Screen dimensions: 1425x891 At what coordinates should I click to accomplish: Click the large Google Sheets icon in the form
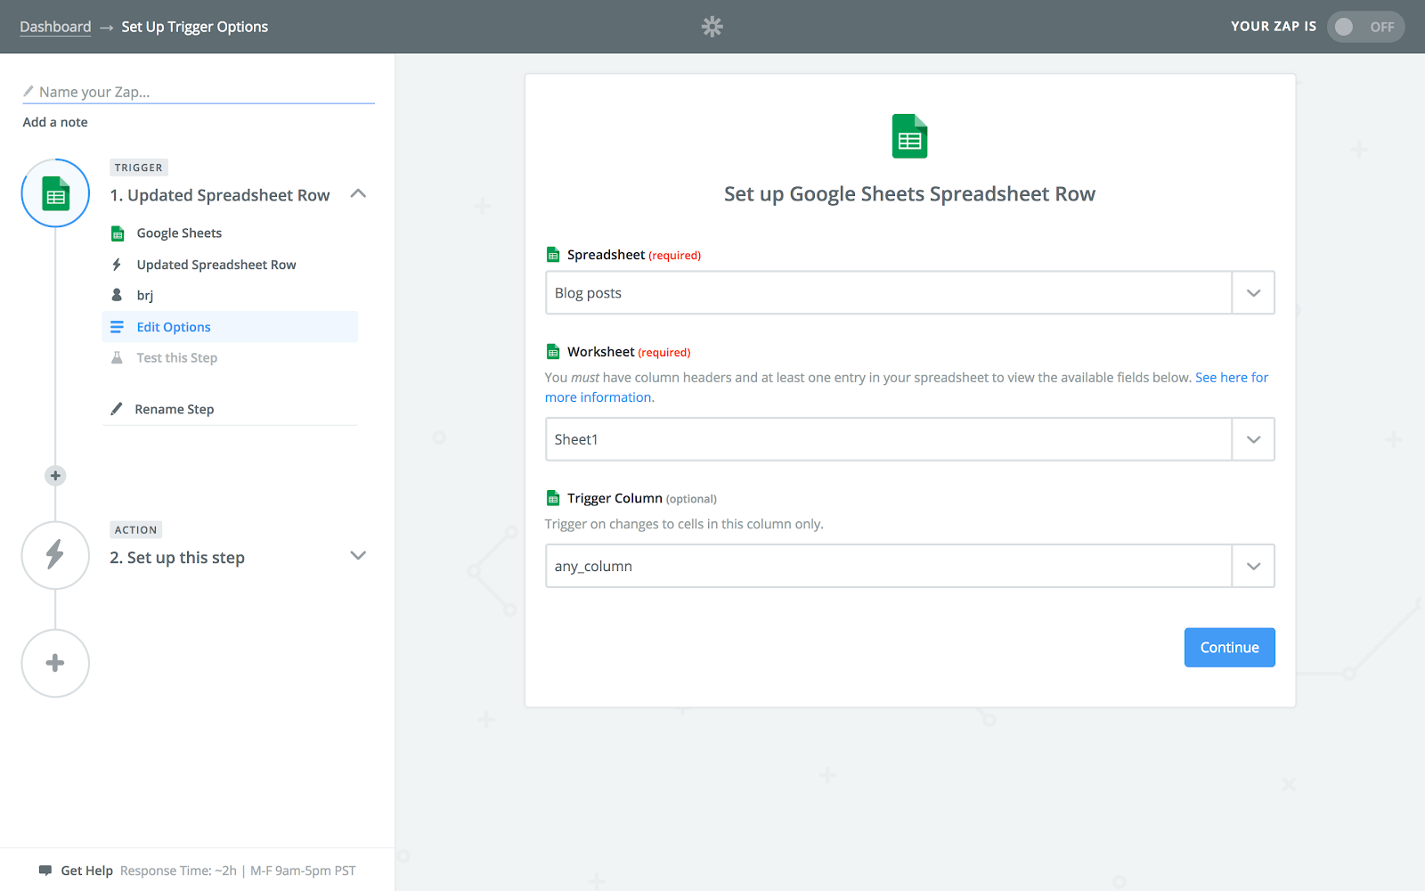tap(909, 136)
